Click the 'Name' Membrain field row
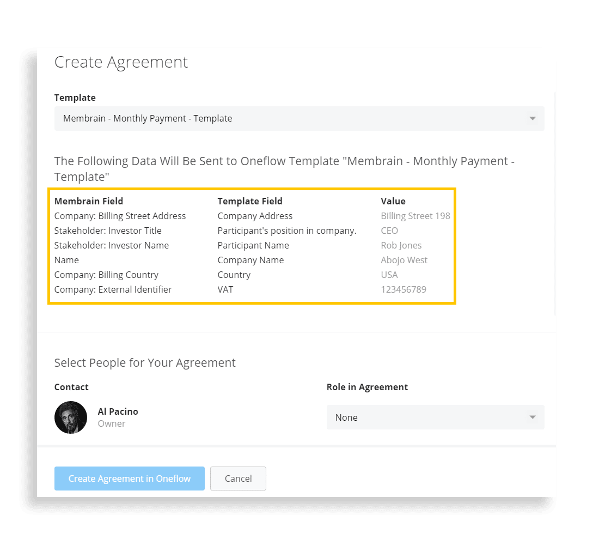This screenshot has height=545, width=599. [x=66, y=260]
